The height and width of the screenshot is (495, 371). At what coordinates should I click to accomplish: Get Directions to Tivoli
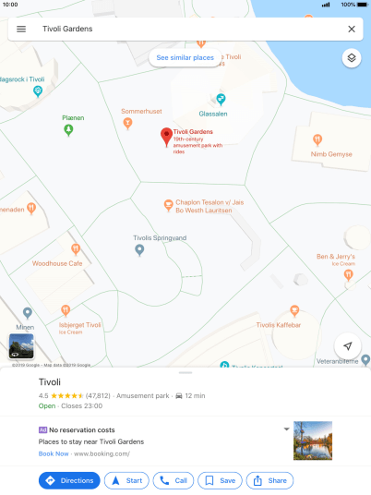pyautogui.click(x=69, y=480)
